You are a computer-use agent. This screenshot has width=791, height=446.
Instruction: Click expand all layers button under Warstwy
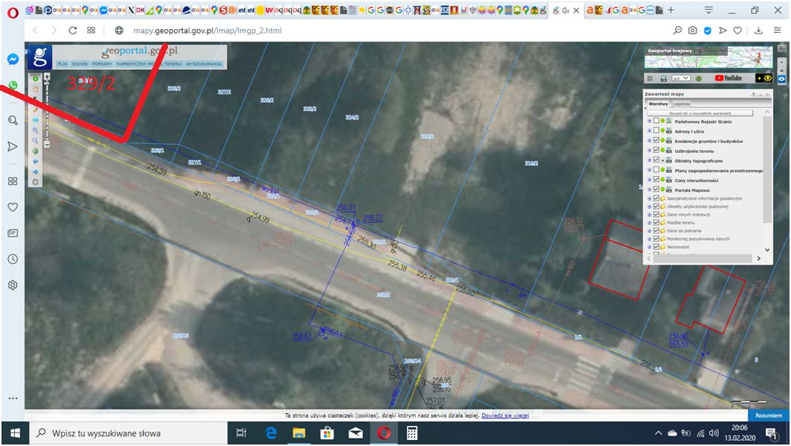pos(700,113)
